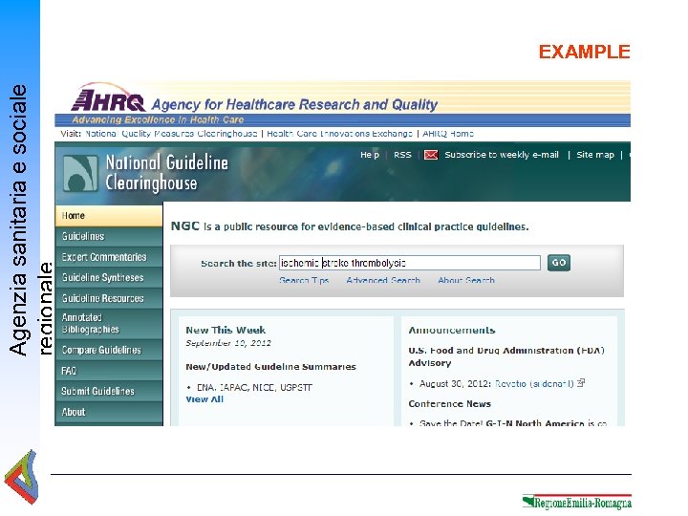Click the September 2012 date text
This screenshot has height=516, width=688.
[x=228, y=343]
